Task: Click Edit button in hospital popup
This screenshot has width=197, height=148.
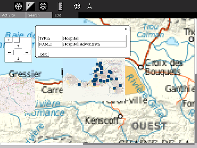Action: [44, 54]
